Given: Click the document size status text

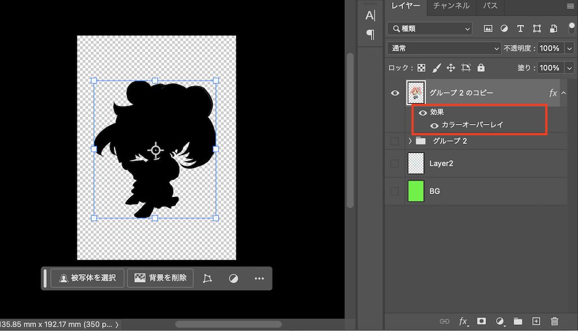Looking at the screenshot, I should pyautogui.click(x=56, y=324).
